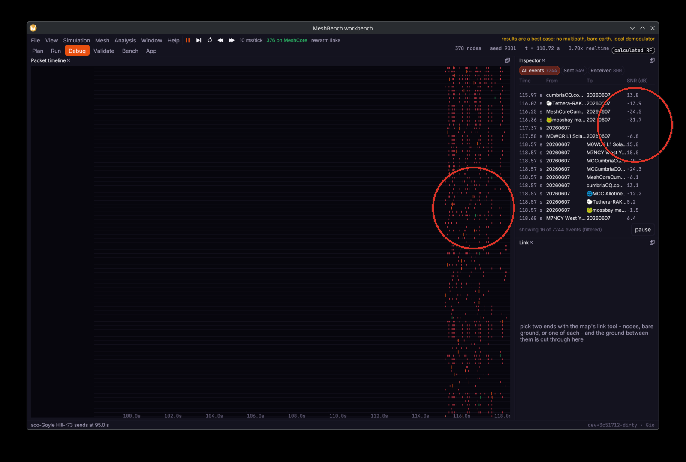Open the File menu
686x462 pixels.
tap(36, 40)
